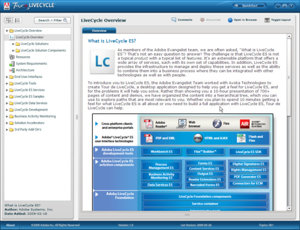
Task: Click the Adobe logo in the title bar
Action: coord(7,6)
